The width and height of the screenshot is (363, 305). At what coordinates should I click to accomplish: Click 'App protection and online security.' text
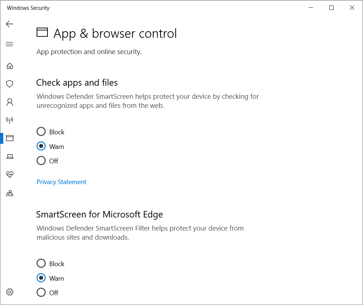pos(89,52)
